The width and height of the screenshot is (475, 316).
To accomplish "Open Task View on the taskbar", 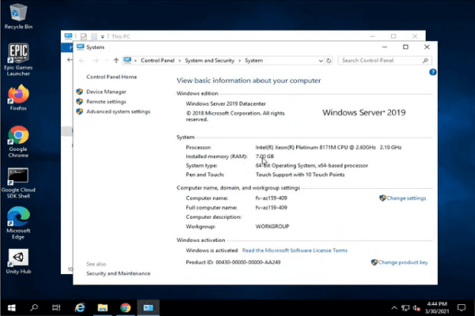I will (x=56, y=308).
